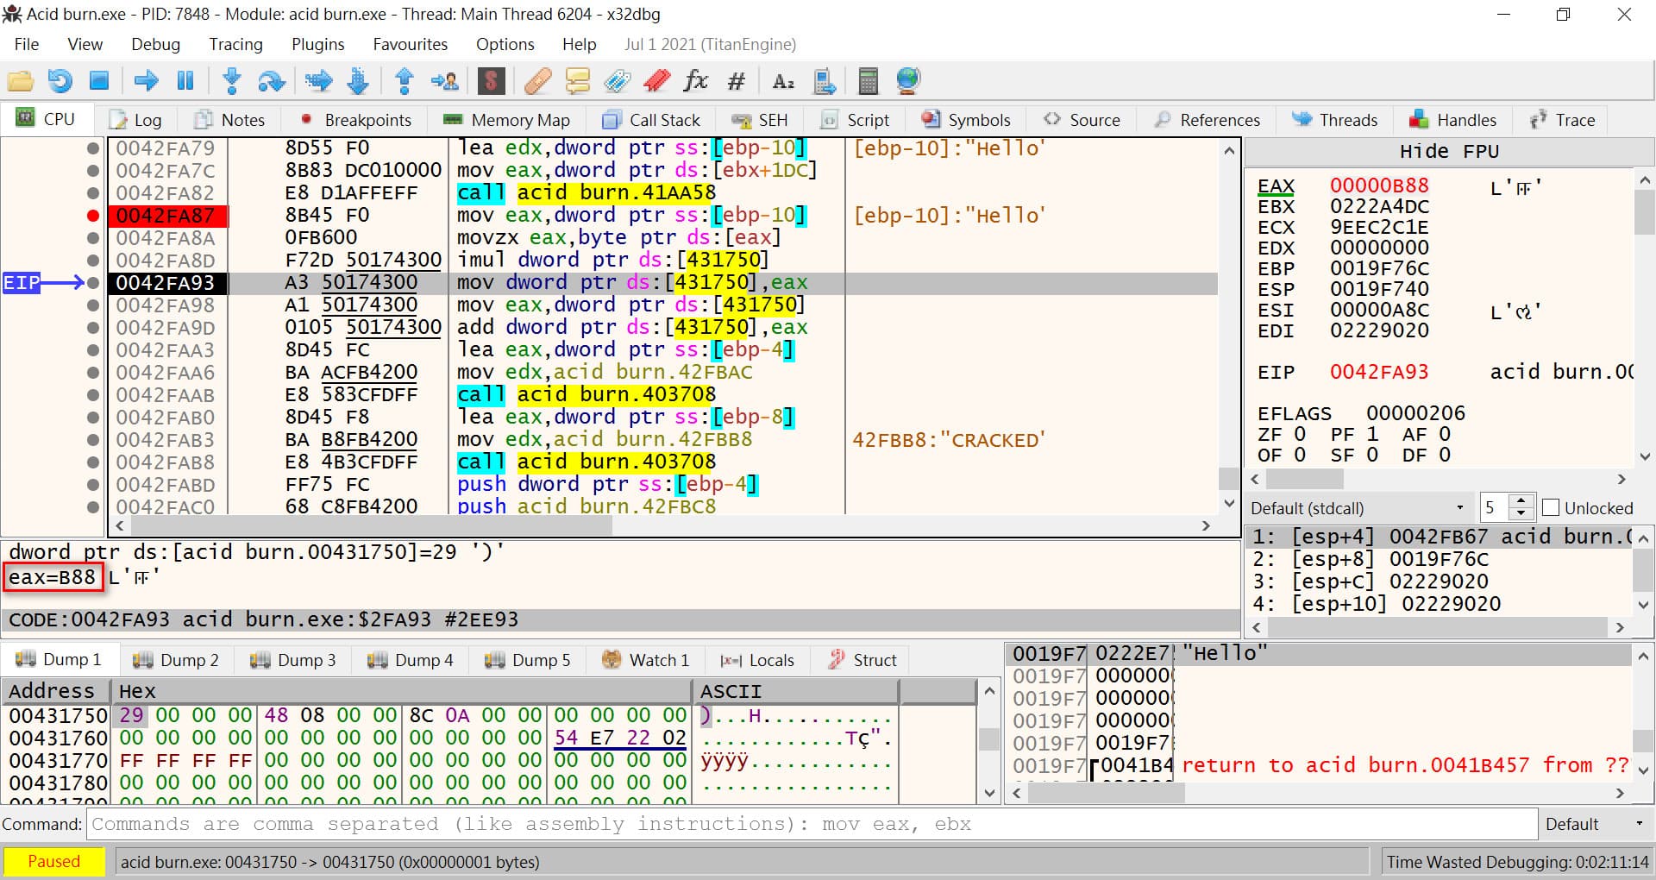Enable the Unlocked checkbox
This screenshot has width=1656, height=880.
coord(1550,507)
